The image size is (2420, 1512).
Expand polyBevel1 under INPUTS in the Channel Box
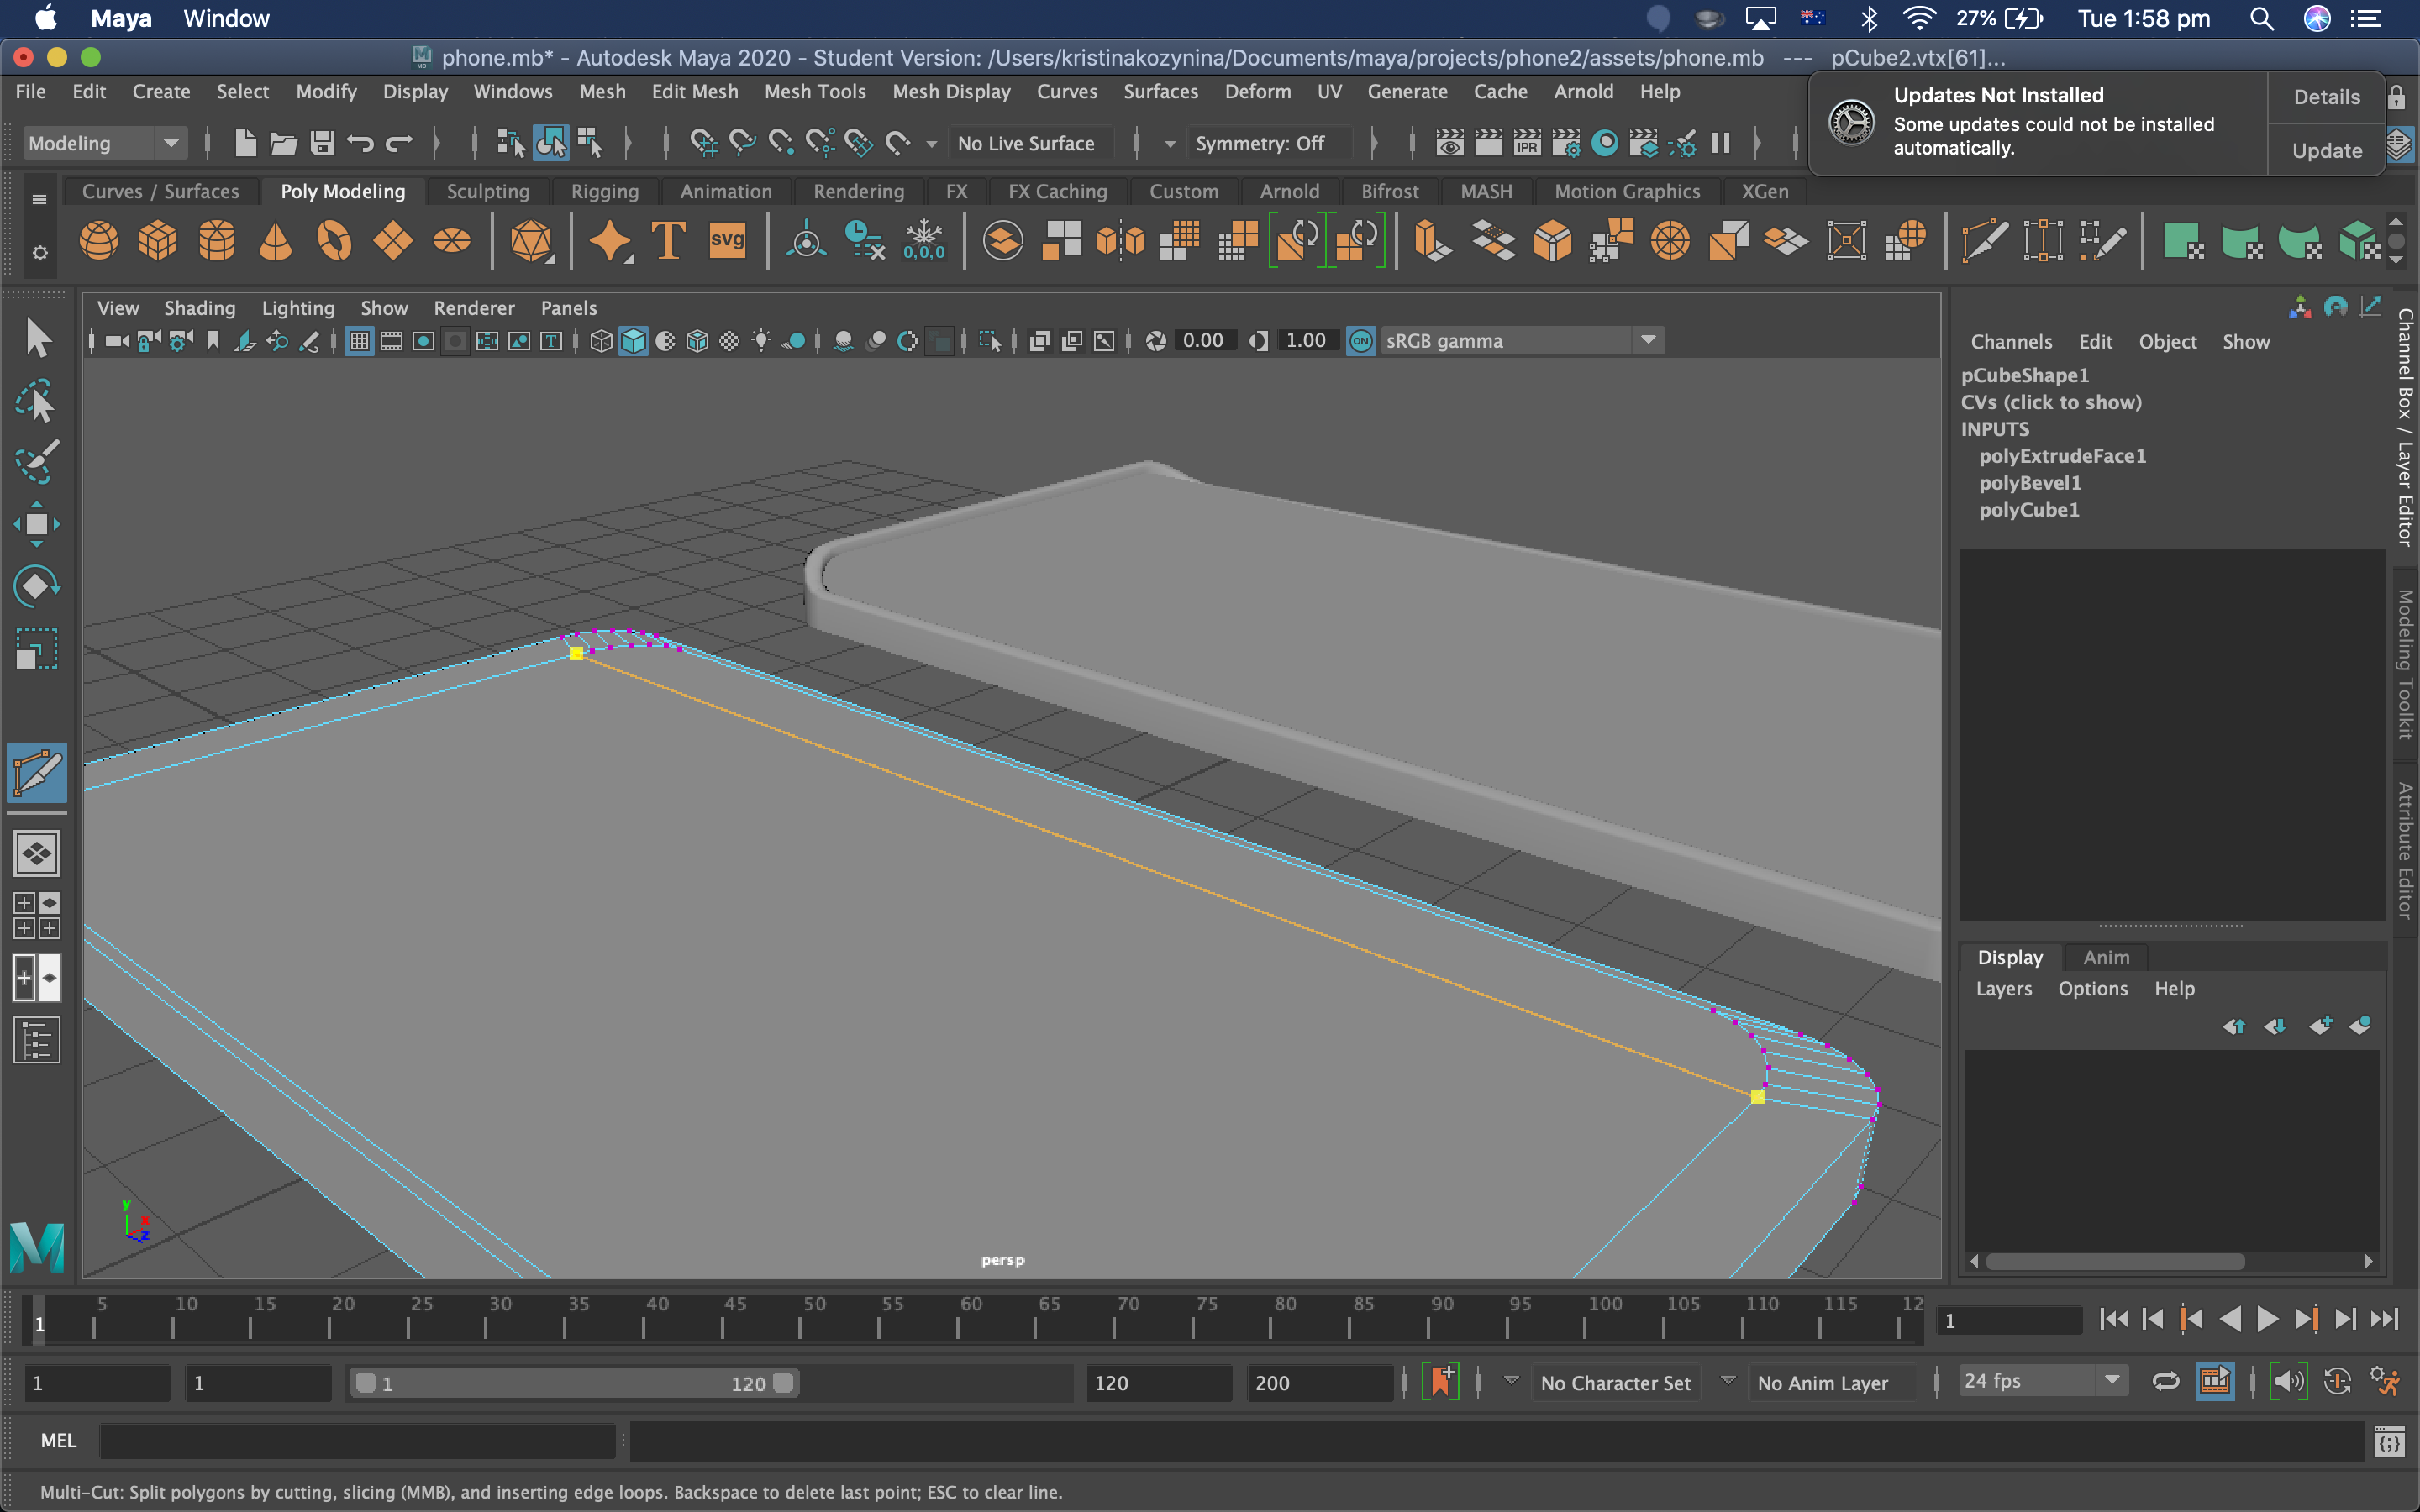2031,482
